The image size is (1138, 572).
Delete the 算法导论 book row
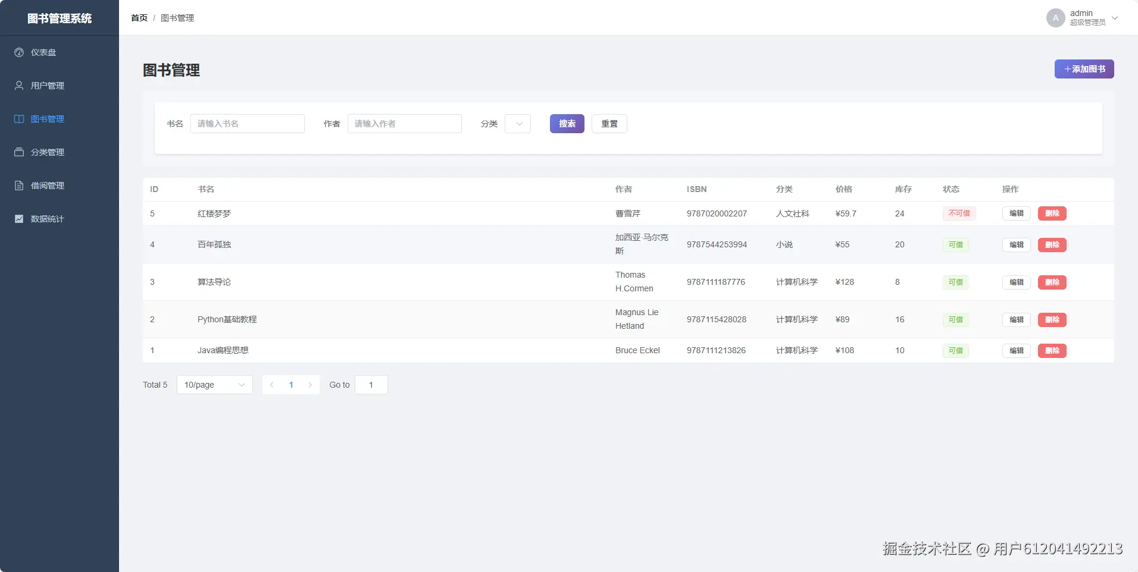pos(1052,282)
